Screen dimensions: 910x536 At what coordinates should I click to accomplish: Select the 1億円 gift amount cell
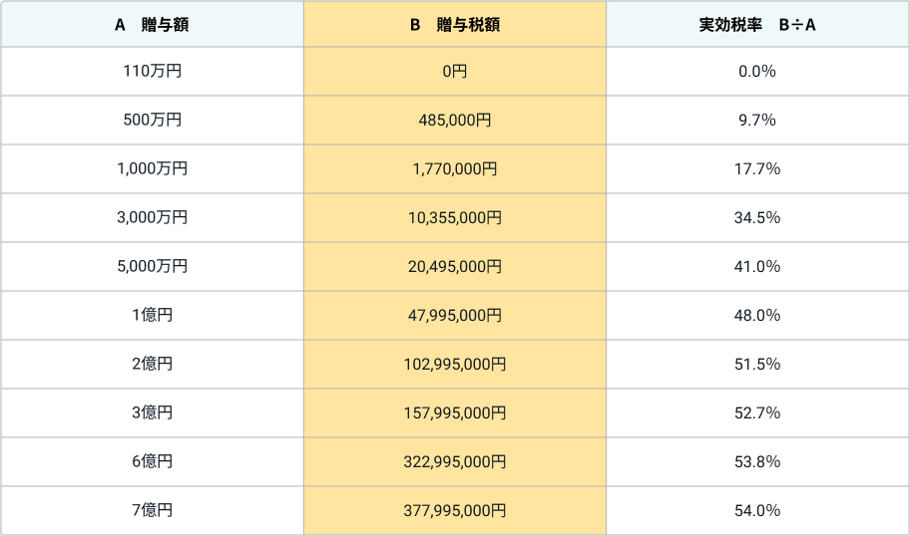tap(152, 315)
